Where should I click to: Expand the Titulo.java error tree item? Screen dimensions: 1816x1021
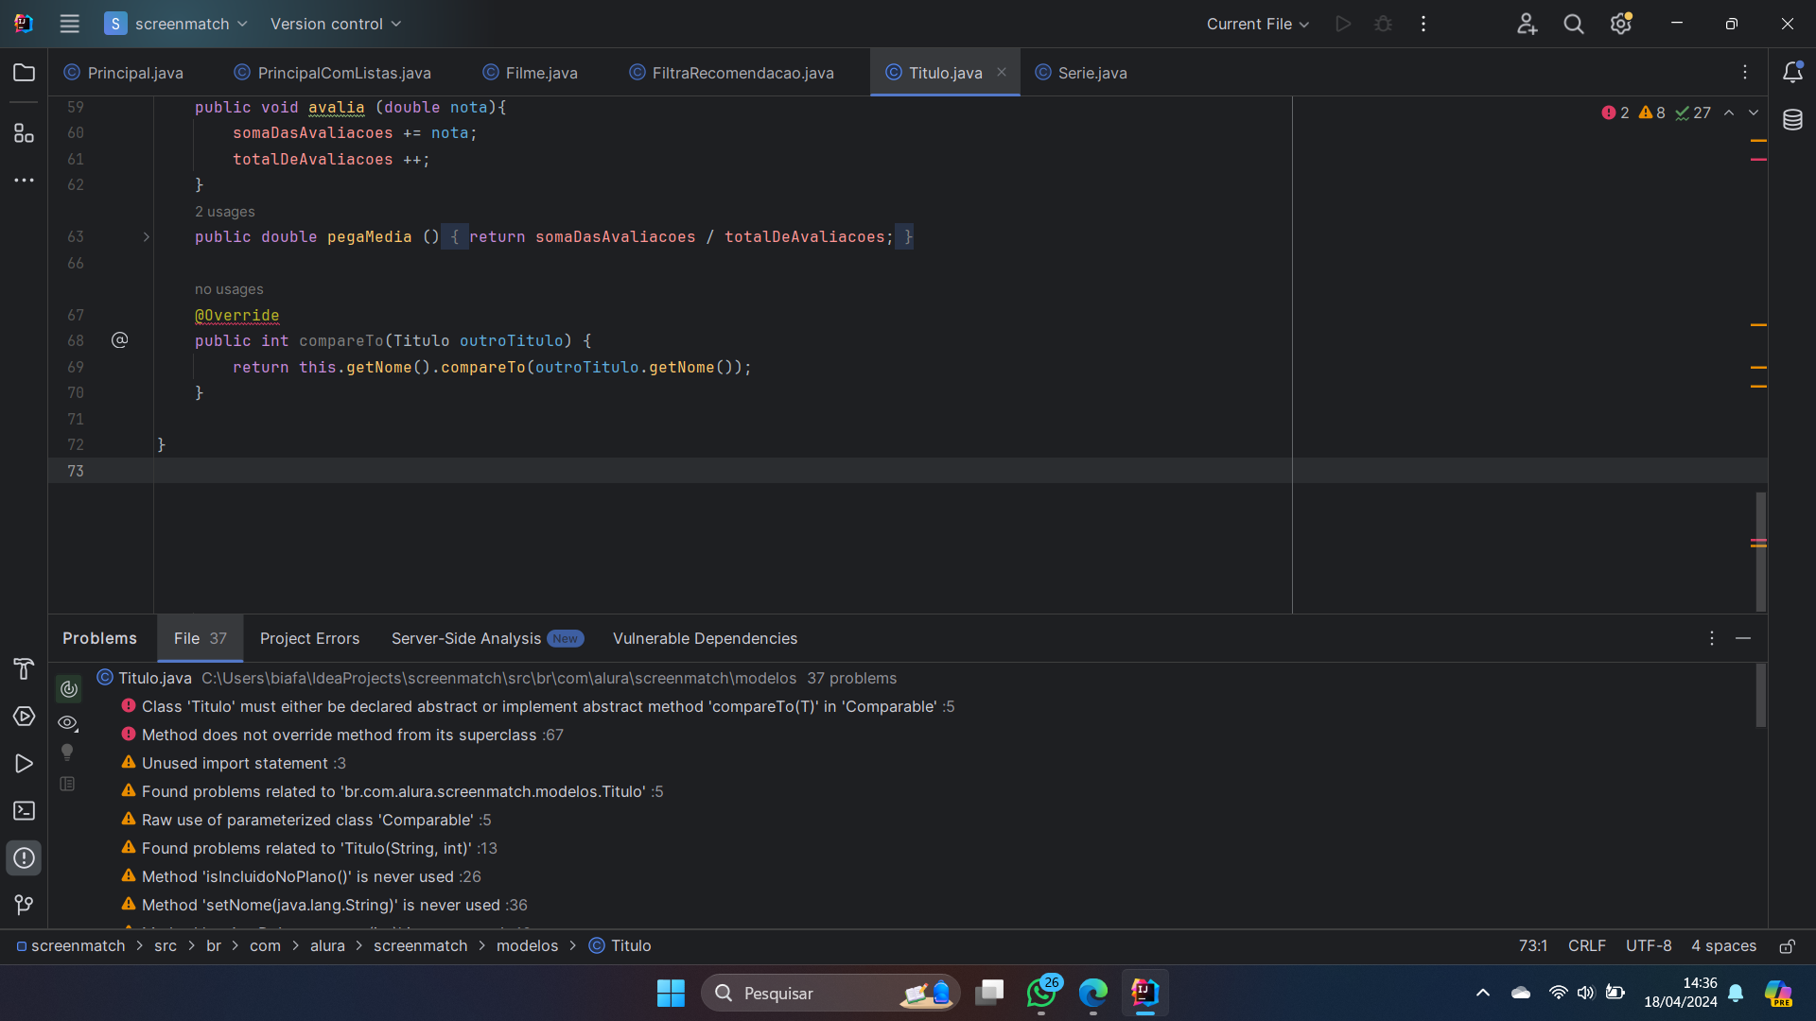click(106, 677)
